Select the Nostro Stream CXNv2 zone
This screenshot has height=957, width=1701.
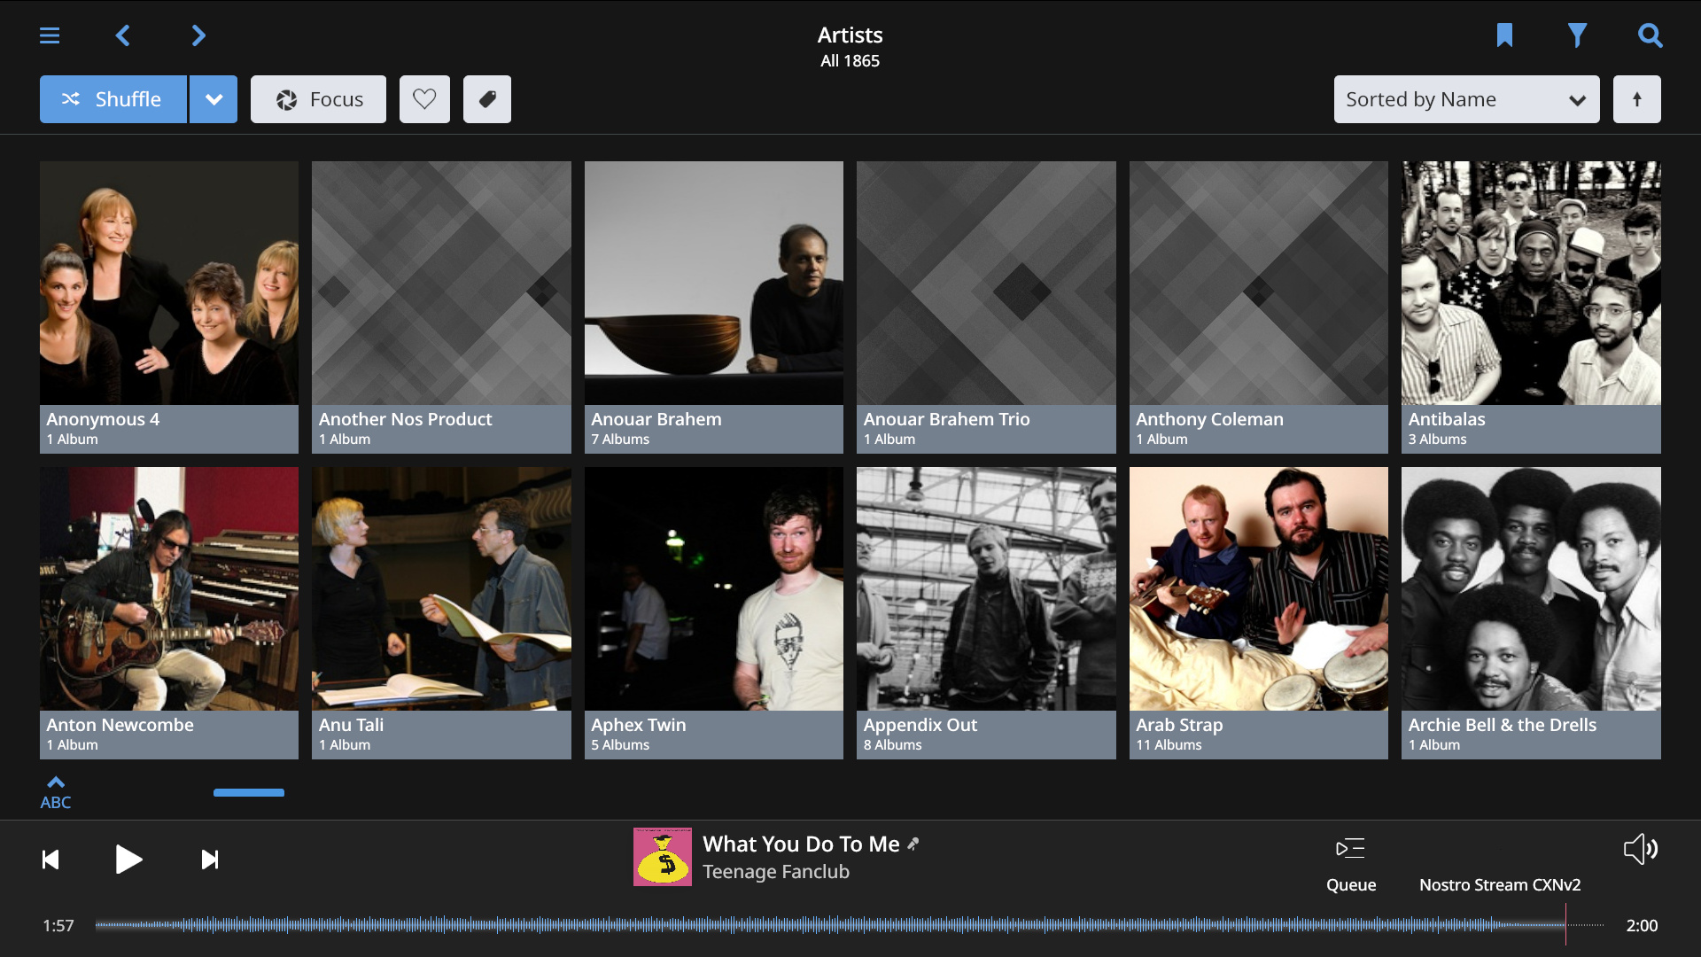pos(1500,884)
